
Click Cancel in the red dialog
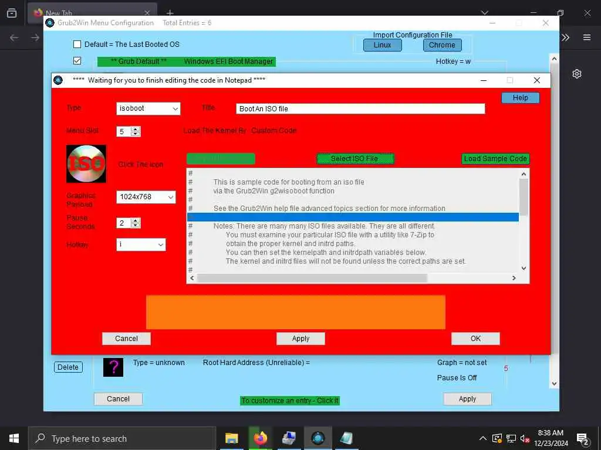126,339
